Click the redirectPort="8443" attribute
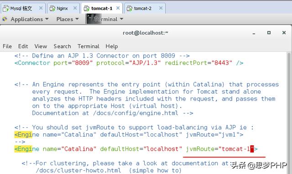Screen dimensions: 292x174 click(199, 63)
